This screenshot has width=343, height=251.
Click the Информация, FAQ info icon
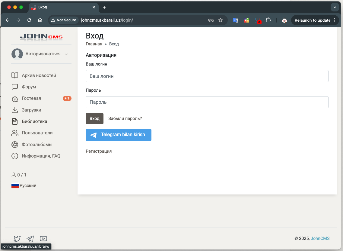tap(15, 156)
